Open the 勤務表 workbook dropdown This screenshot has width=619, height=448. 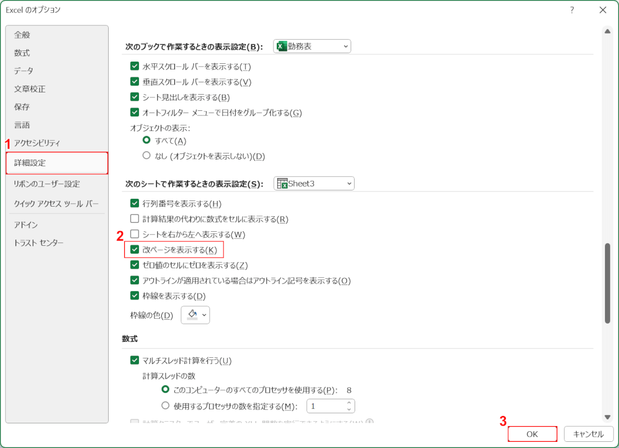tap(312, 46)
